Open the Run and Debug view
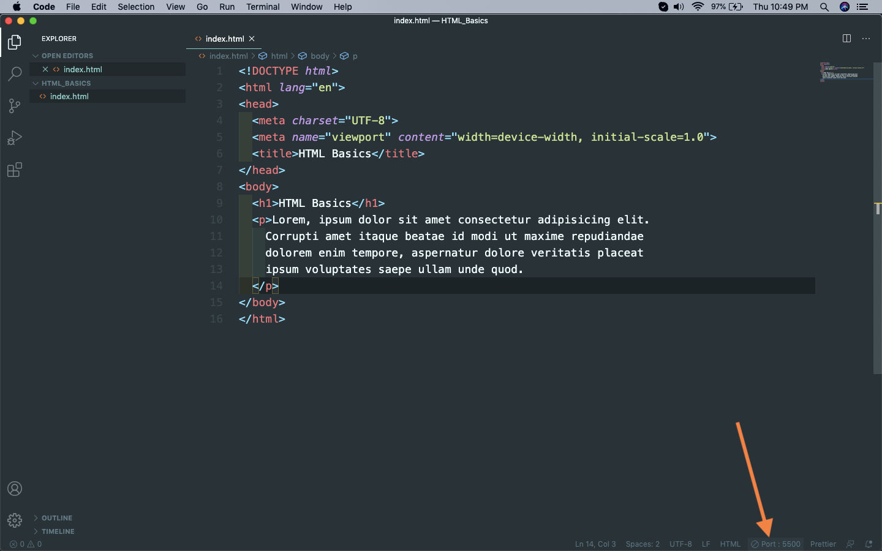The height and width of the screenshot is (551, 882). [15, 138]
